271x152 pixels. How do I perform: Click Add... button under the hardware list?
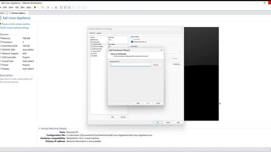pyautogui.click(x=113, y=117)
